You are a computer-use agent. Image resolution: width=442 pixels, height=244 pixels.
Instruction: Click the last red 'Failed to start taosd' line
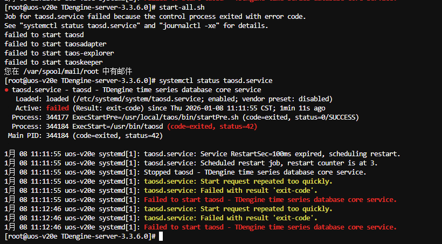[x=270, y=227]
